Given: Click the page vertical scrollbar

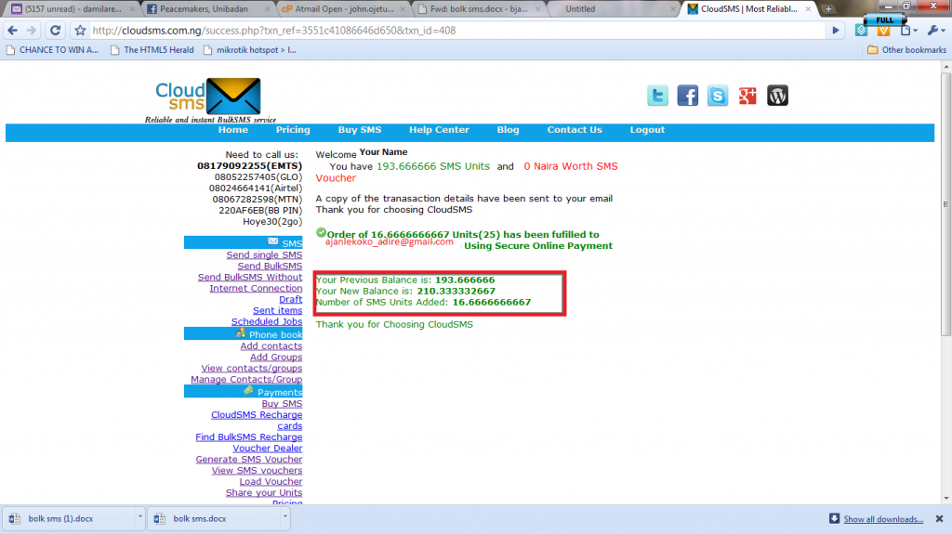Looking at the screenshot, I should click(945, 204).
